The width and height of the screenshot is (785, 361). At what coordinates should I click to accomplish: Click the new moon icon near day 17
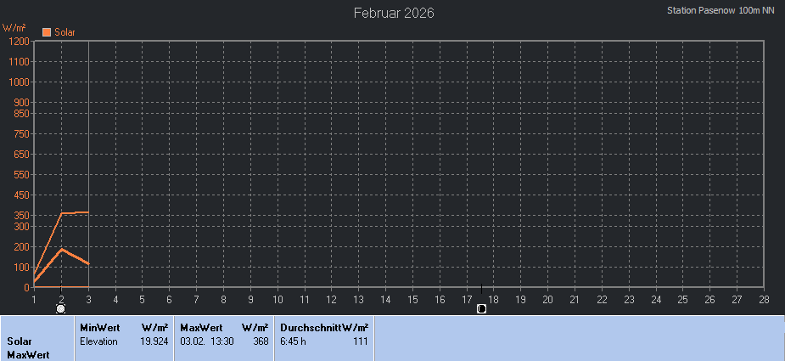point(481,308)
